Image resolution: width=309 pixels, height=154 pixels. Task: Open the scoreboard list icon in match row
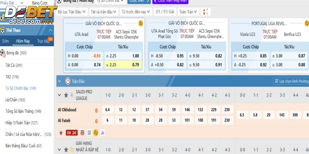pos(89,133)
